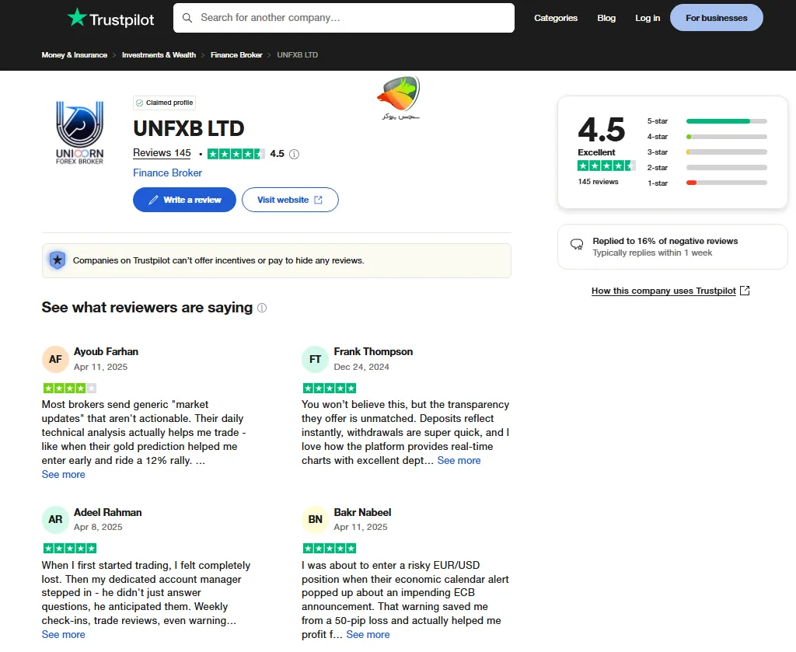Open the info icon next to reviewers heading
This screenshot has height=652, width=796.
click(262, 308)
